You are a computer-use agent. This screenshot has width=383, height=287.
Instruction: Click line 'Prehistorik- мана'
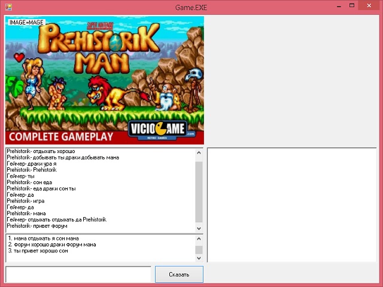pyautogui.click(x=26, y=213)
